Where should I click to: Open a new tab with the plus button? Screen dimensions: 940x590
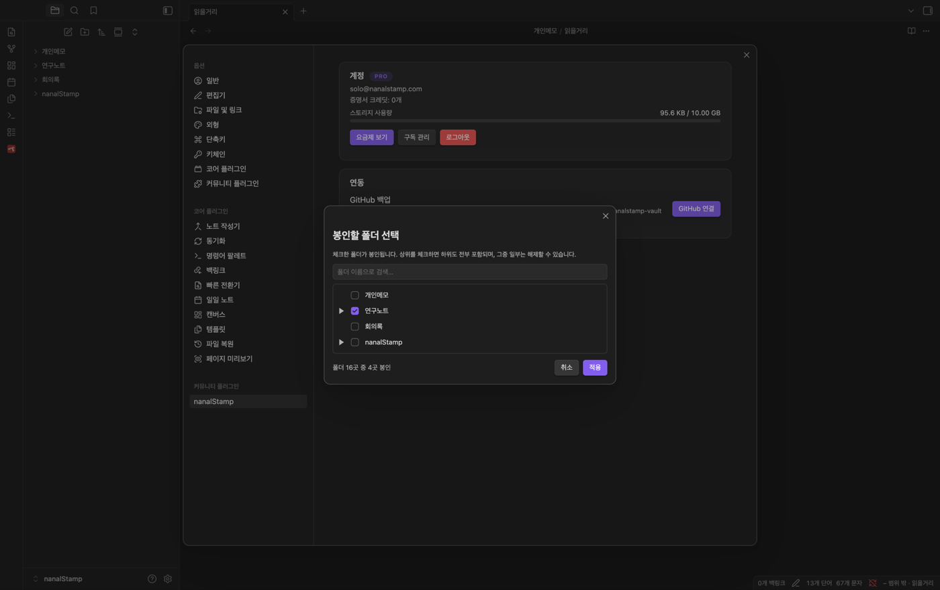coord(303,11)
